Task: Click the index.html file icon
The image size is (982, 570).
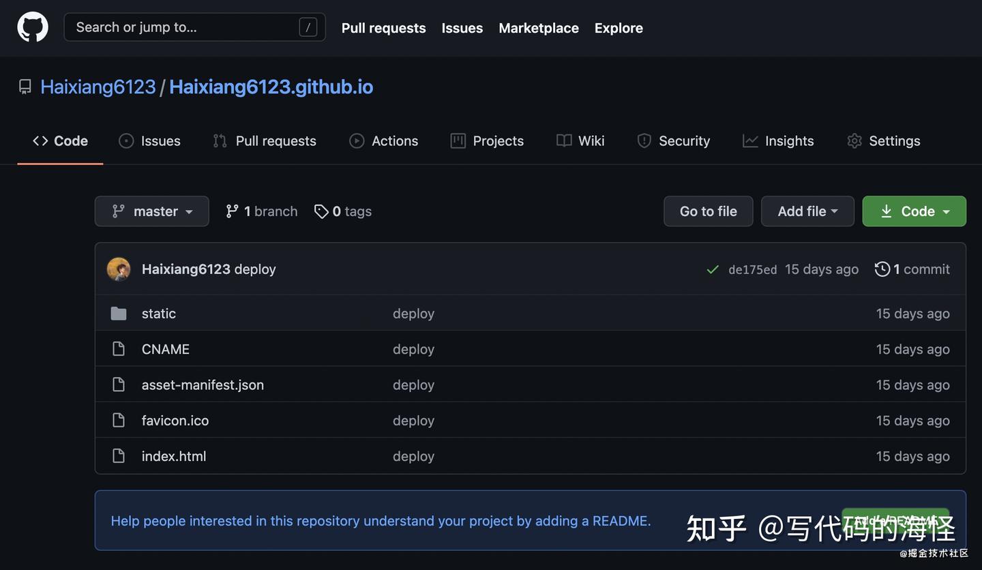Action: (x=118, y=455)
